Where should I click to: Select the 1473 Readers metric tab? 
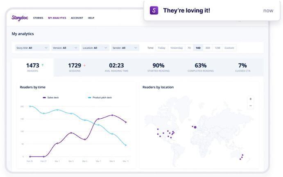tap(33, 67)
